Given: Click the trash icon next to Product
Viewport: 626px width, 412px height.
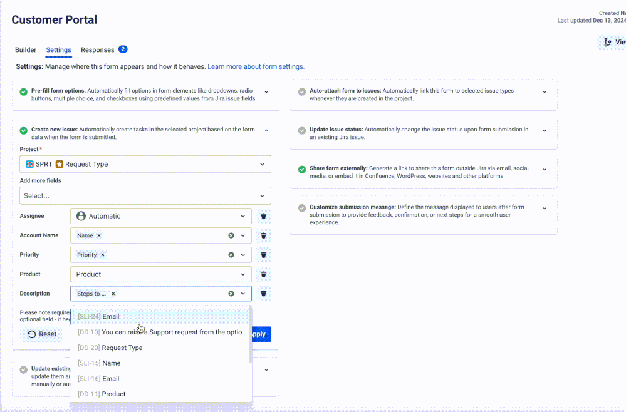Looking at the screenshot, I should [263, 274].
